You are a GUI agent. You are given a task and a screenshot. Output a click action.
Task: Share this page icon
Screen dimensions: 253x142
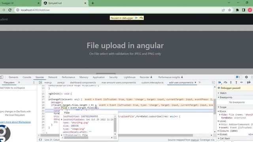point(223,10)
